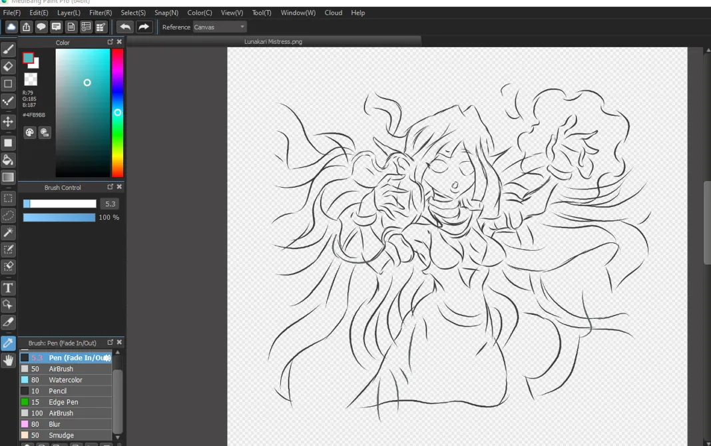
Task: Select the rectangular Select tool
Action: (8, 198)
